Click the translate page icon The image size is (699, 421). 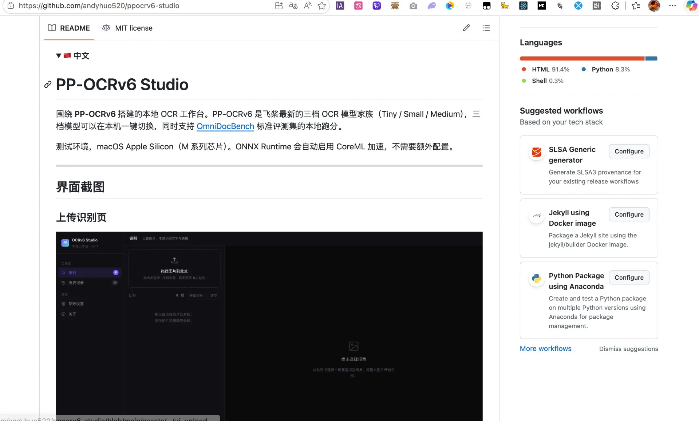[x=293, y=5]
